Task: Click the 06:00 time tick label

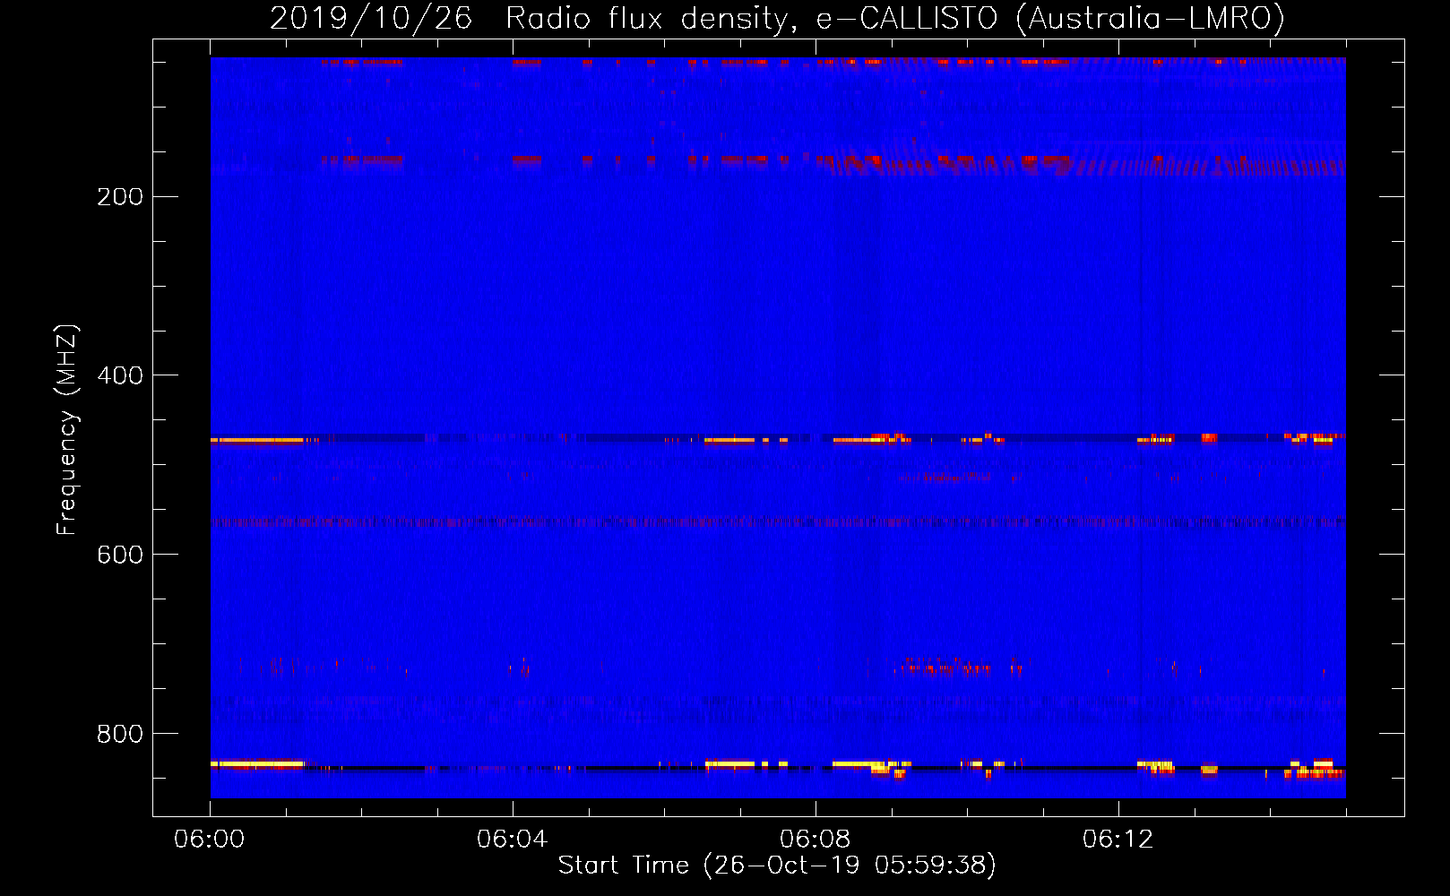Action: tap(210, 839)
